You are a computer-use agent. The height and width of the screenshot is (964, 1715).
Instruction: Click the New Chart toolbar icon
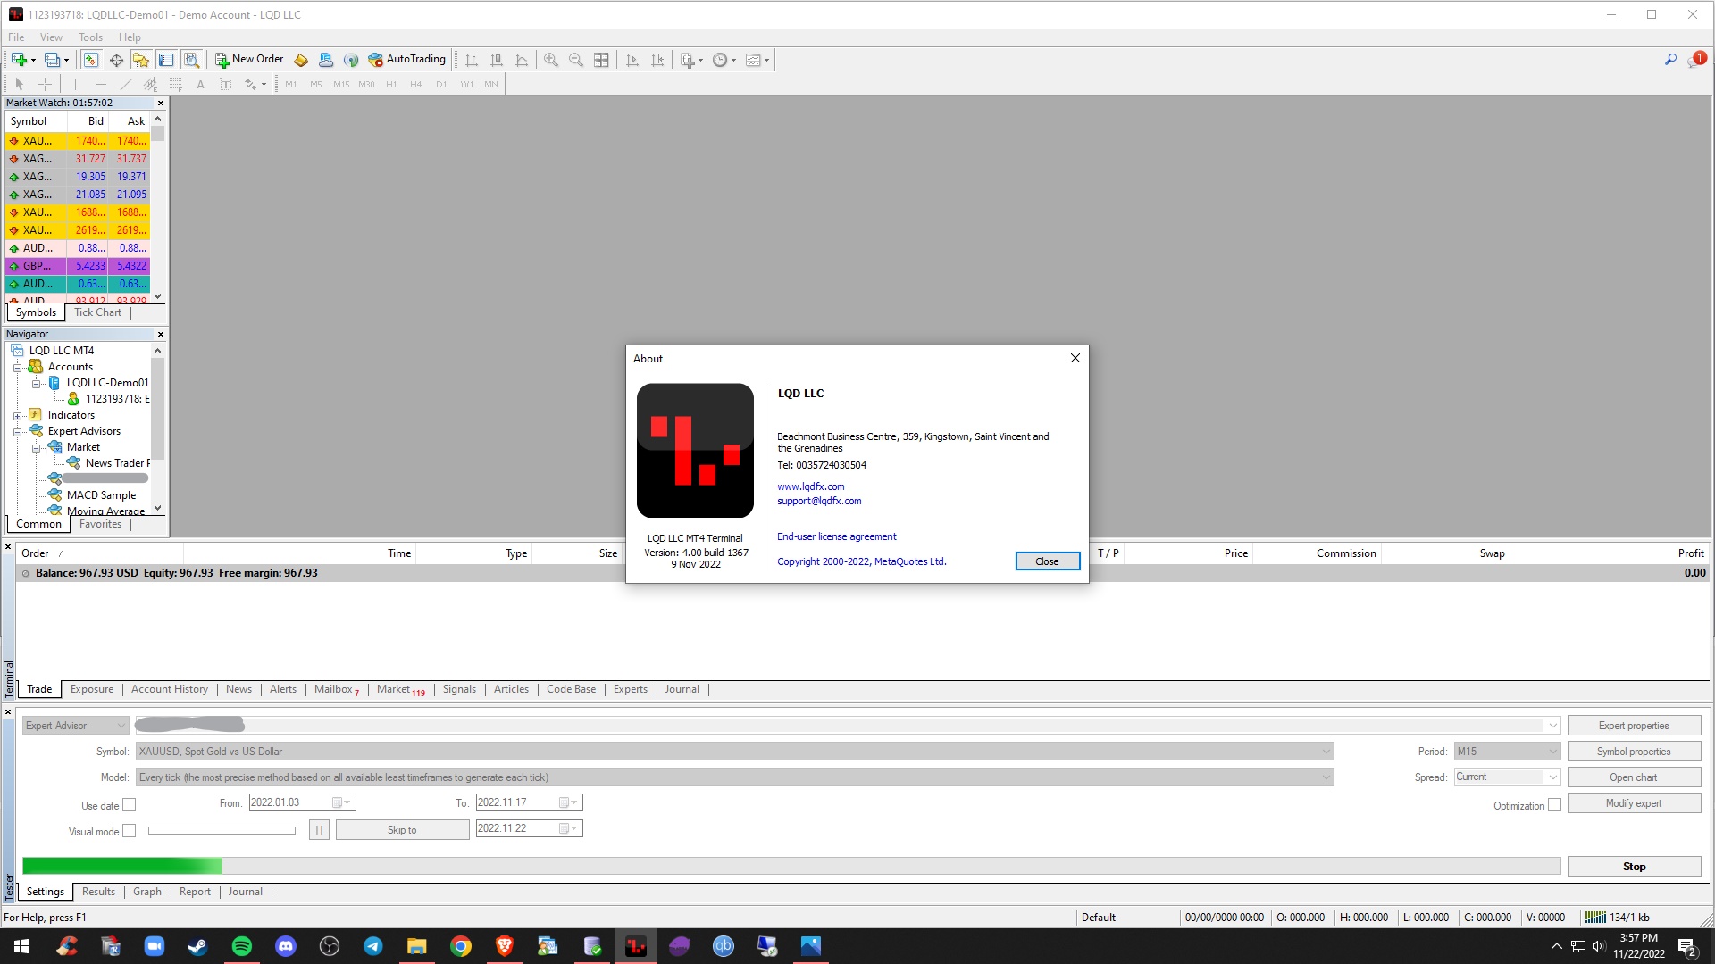pyautogui.click(x=19, y=60)
